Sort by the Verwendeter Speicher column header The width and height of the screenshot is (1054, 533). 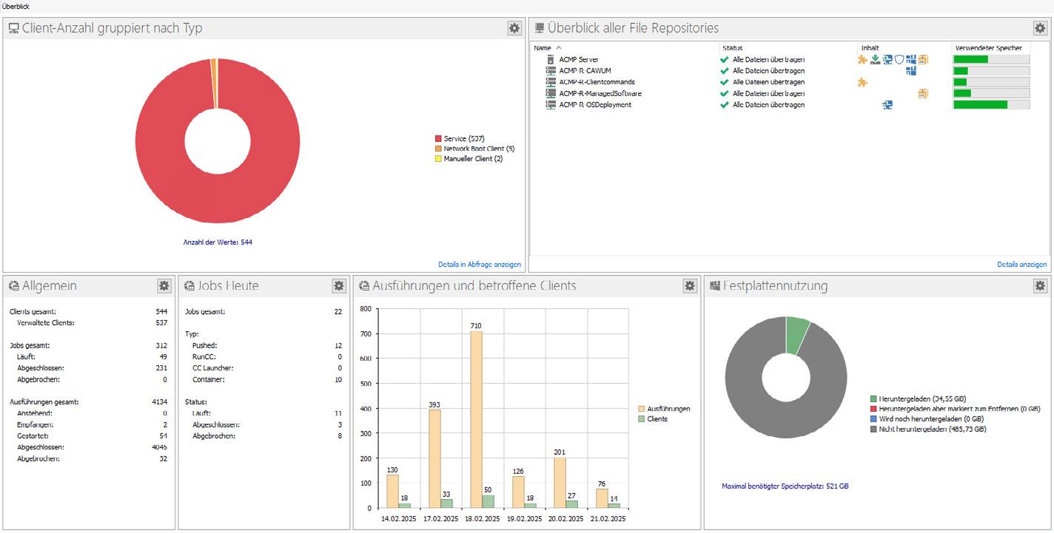point(988,47)
